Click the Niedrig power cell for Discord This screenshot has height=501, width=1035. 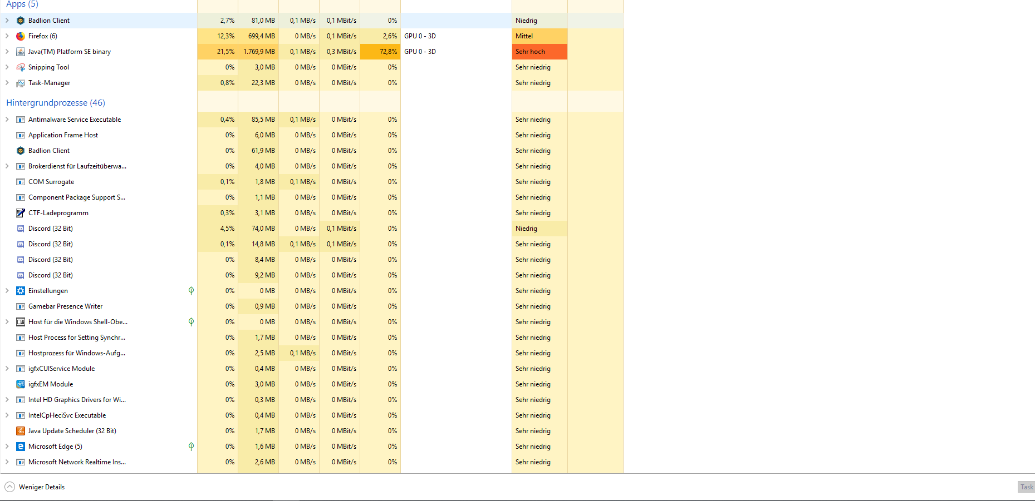coord(539,229)
